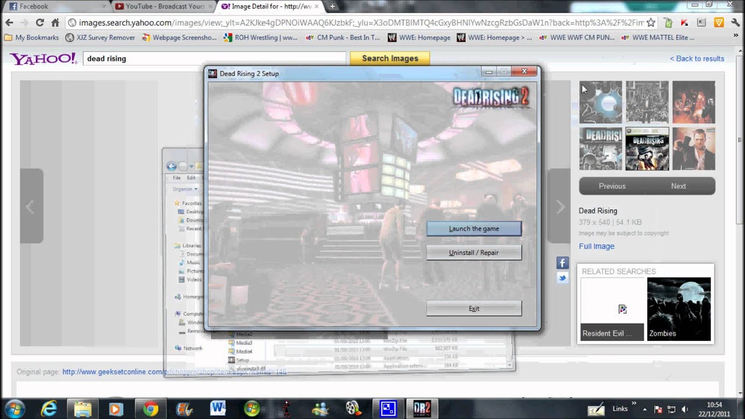The width and height of the screenshot is (745, 419).
Task: Open Windows Explorer from the taskbar
Action: [x=83, y=409]
